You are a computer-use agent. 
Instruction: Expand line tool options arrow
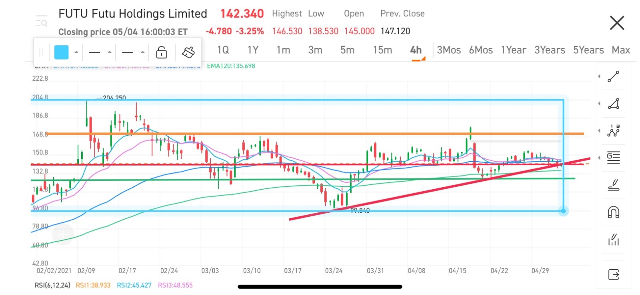pos(599,77)
